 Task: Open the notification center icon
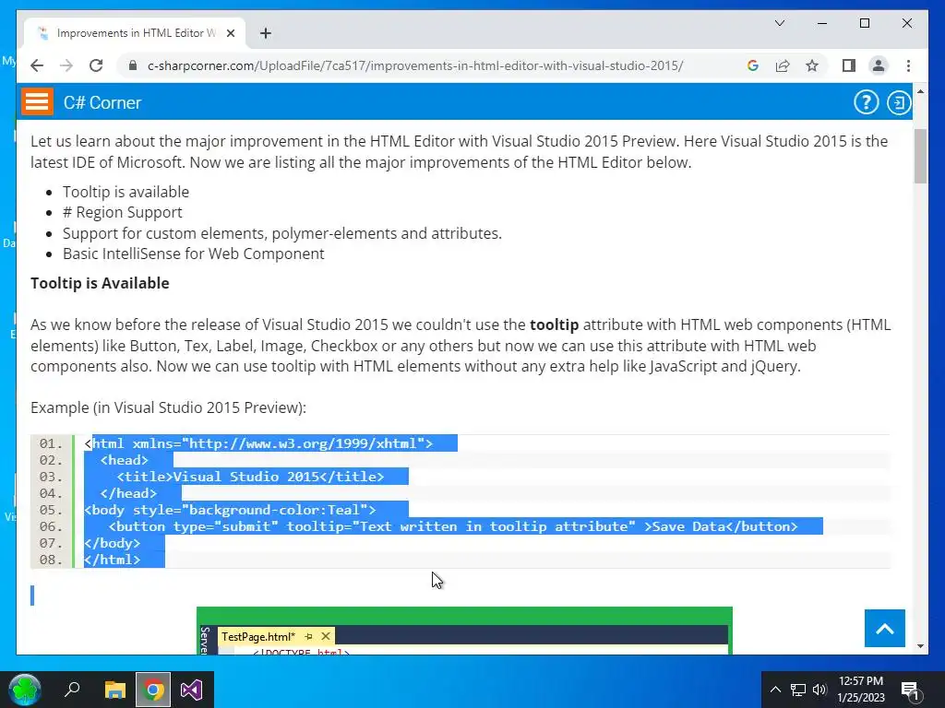(909, 690)
